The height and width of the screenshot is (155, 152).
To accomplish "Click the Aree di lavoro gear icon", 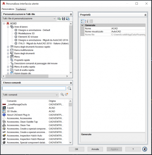I will 12,27.
